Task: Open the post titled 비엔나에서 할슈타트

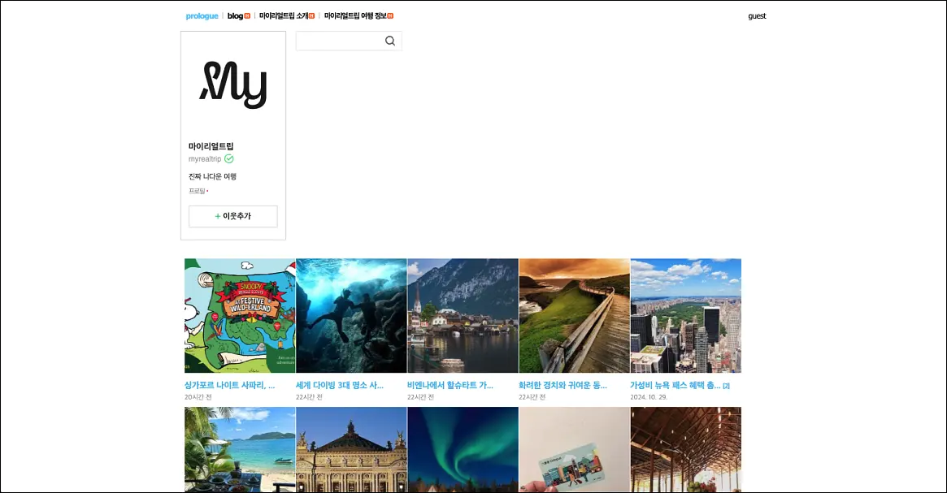Action: pyautogui.click(x=450, y=385)
